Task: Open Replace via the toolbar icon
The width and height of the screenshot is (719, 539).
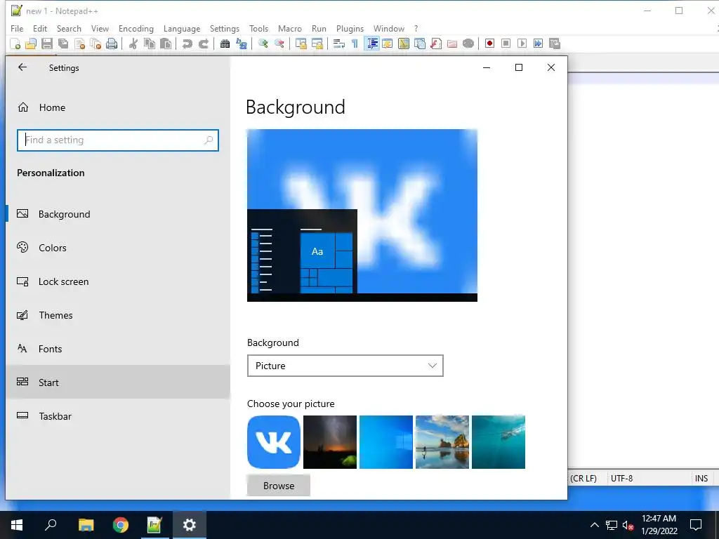Action: point(242,44)
